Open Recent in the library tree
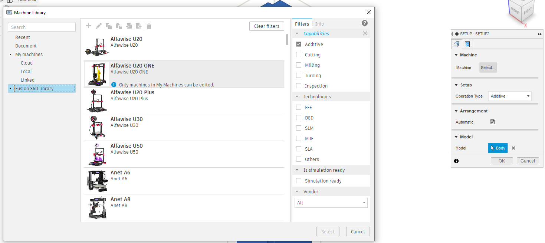This screenshot has width=545, height=243. [x=23, y=37]
